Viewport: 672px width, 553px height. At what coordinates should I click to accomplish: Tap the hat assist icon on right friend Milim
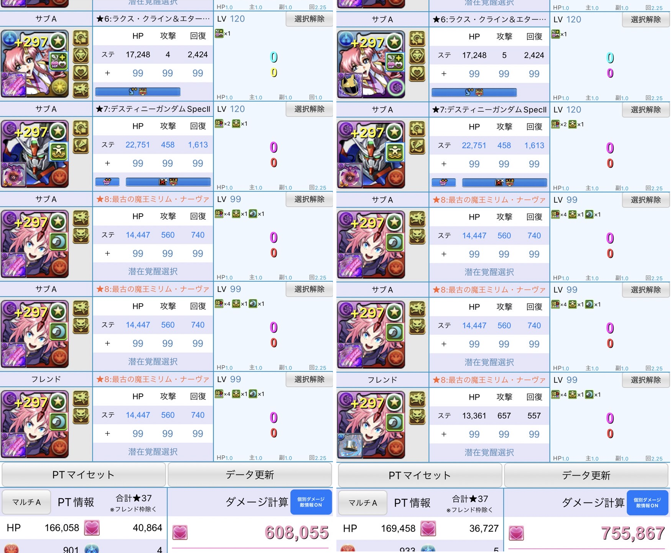coord(350,446)
